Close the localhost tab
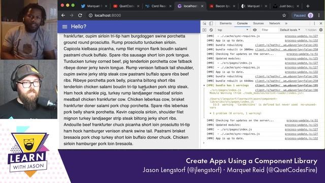 coord(202,6)
